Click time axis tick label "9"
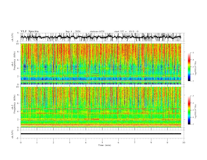 click(167, 142)
